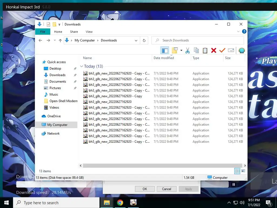Screen dimensions: 277x208
Task: Select Network in navigation pane
Action: pyautogui.click(x=53, y=134)
